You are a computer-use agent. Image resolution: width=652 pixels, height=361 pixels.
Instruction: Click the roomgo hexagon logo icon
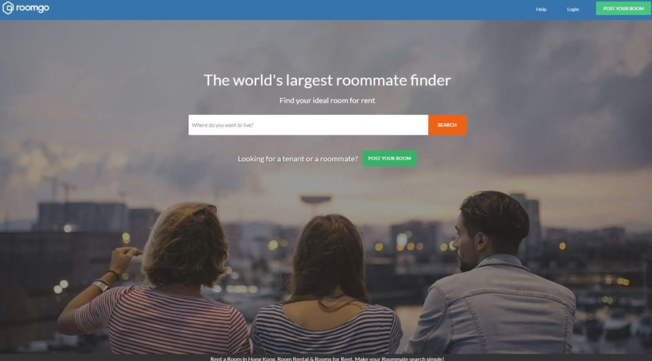(x=8, y=8)
